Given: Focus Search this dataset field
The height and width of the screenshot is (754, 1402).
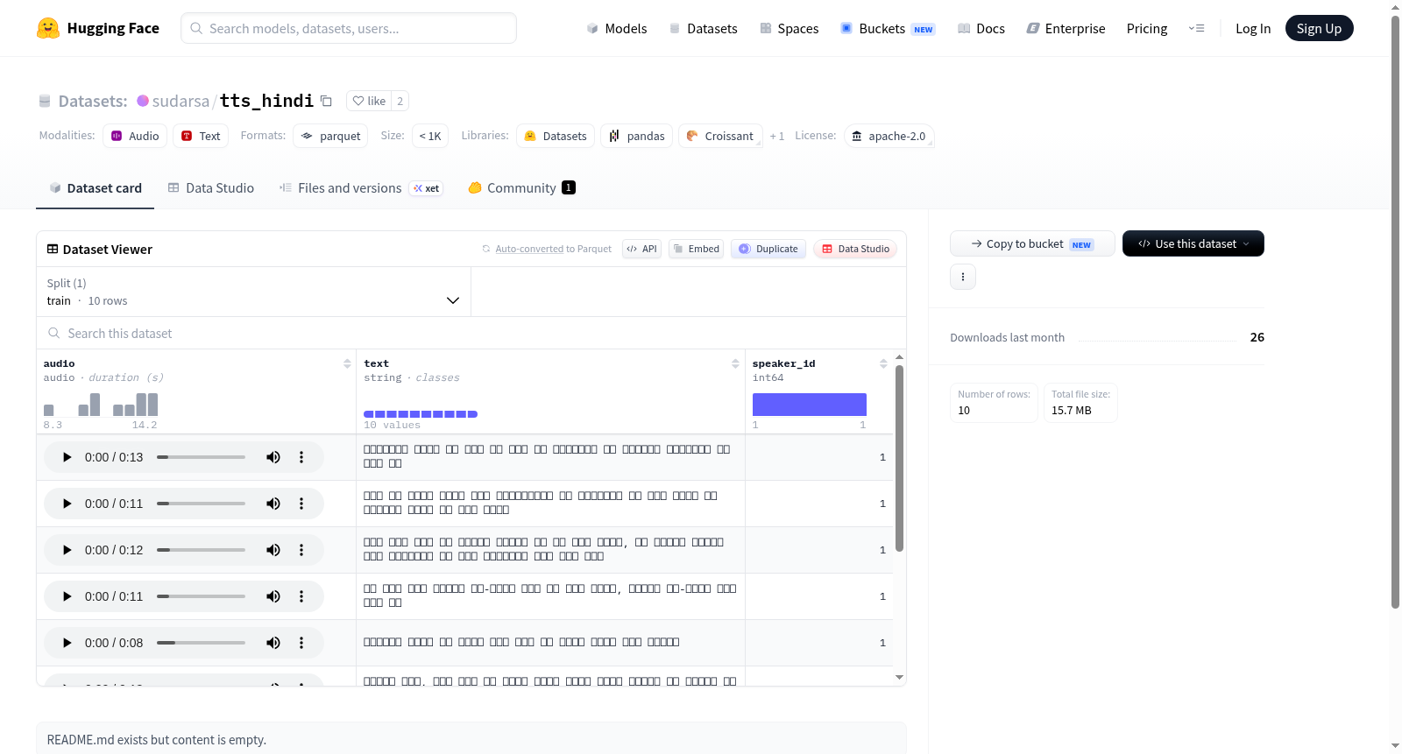Looking at the screenshot, I should (471, 334).
